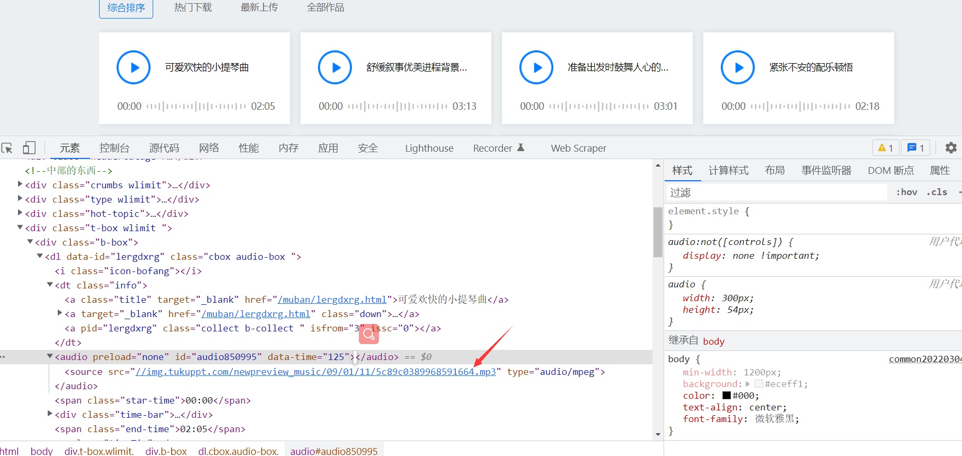This screenshot has width=962, height=456.
Task: Open the common2022030 stylesheet link
Action: pos(925,359)
